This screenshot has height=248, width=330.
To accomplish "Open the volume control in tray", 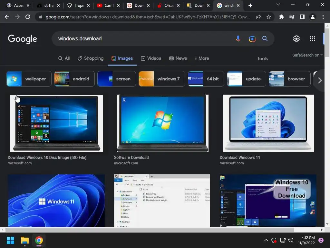I will (x=291, y=240).
